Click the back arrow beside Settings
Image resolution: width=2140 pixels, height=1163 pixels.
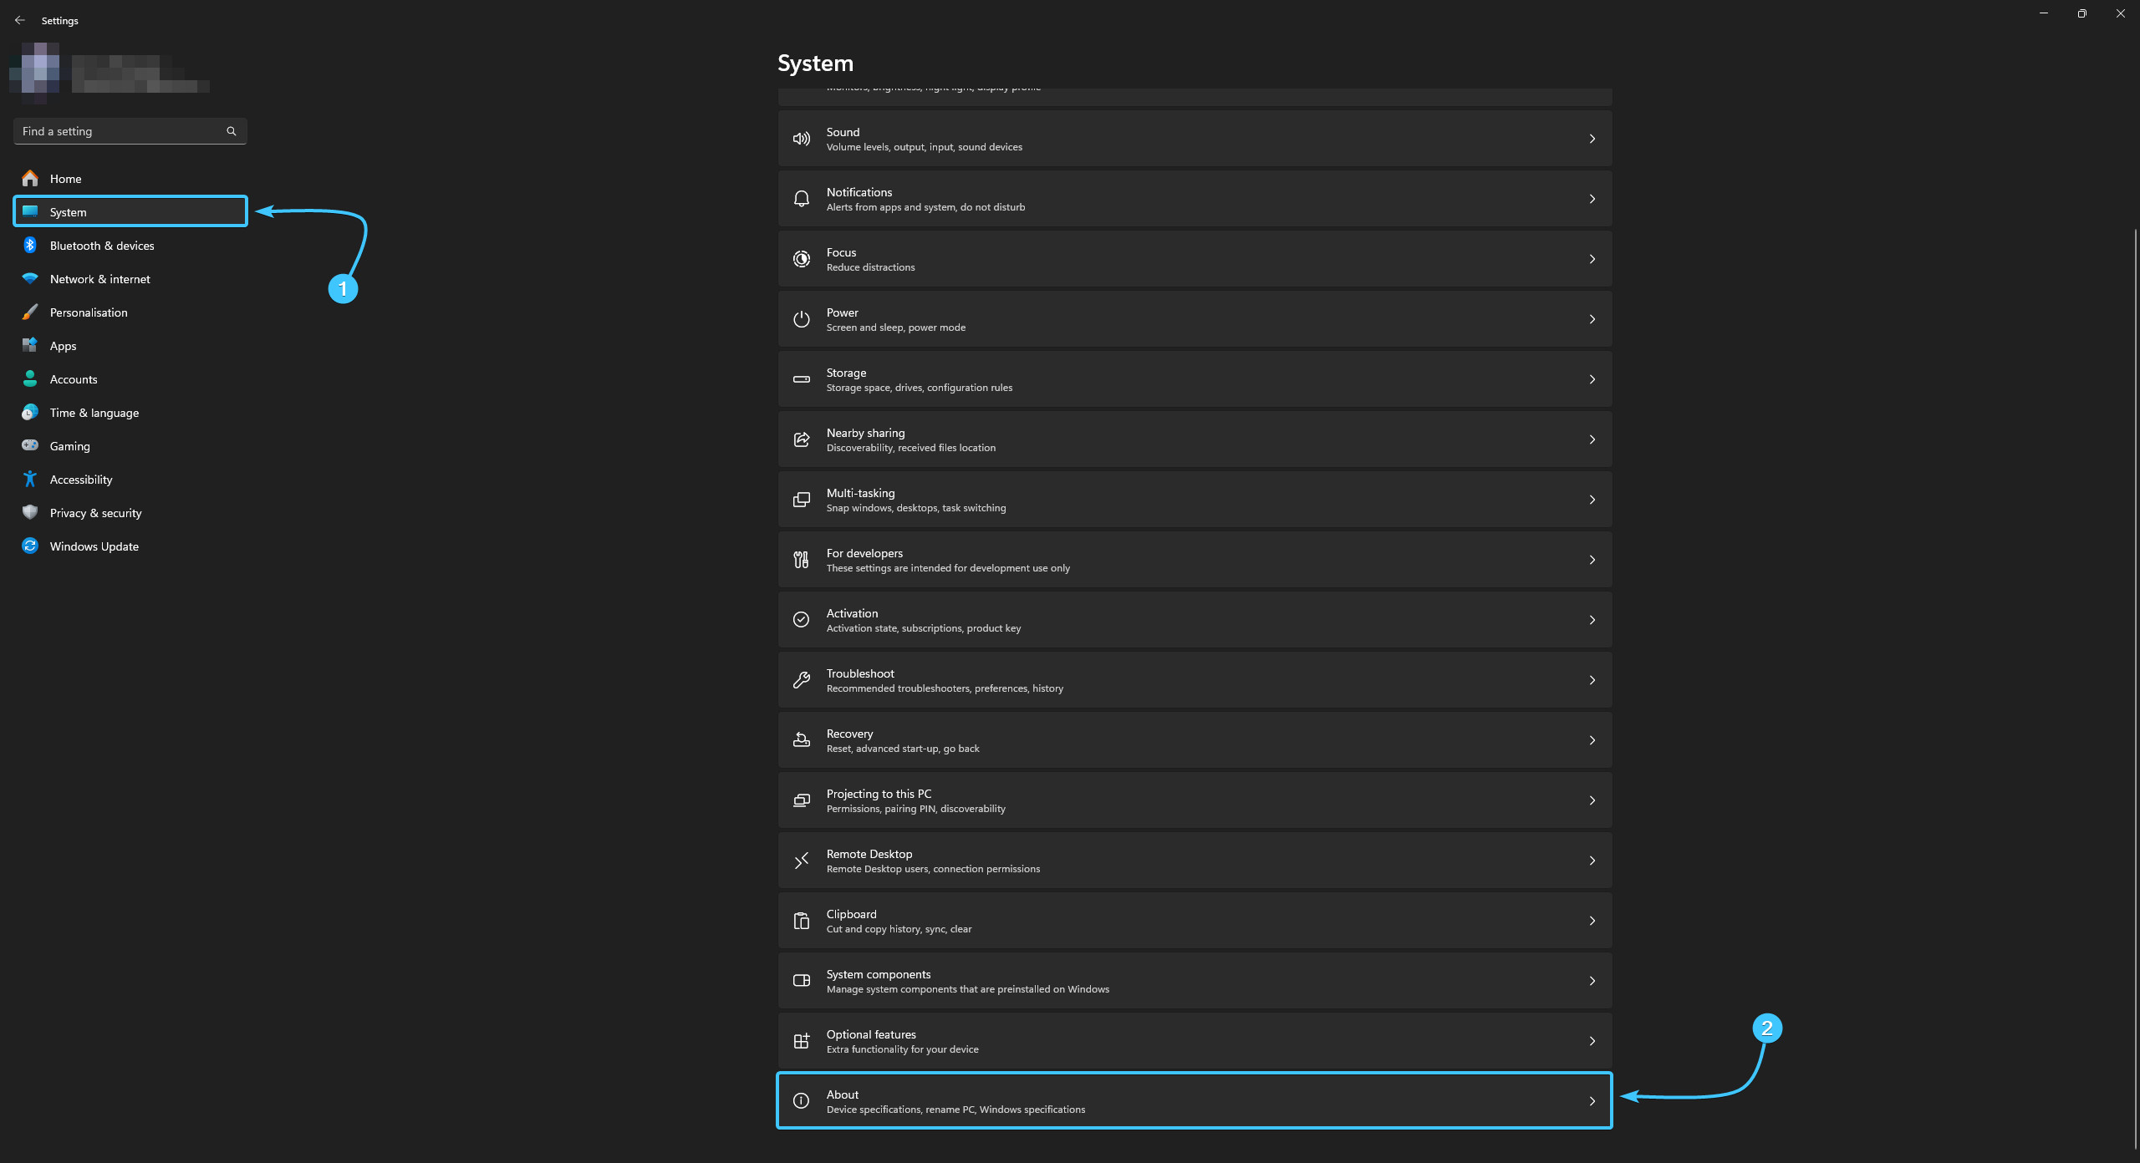20,20
